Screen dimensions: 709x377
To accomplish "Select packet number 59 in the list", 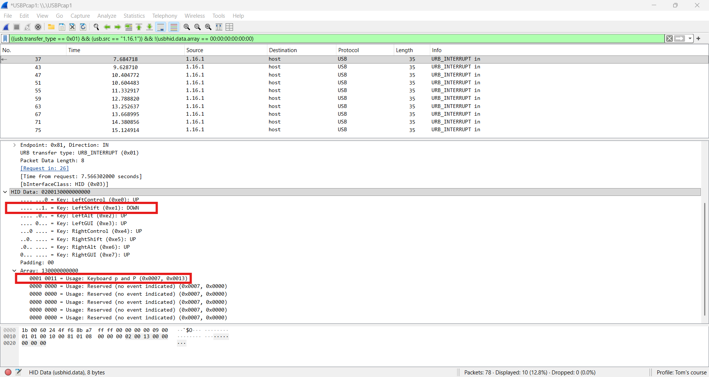I will [x=38, y=99].
